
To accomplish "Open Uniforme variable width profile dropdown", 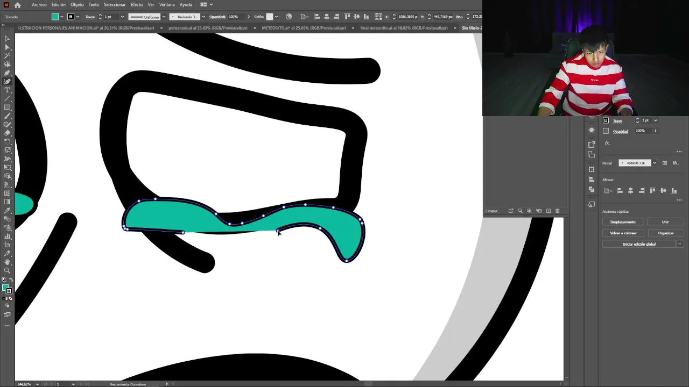I will (x=164, y=17).
